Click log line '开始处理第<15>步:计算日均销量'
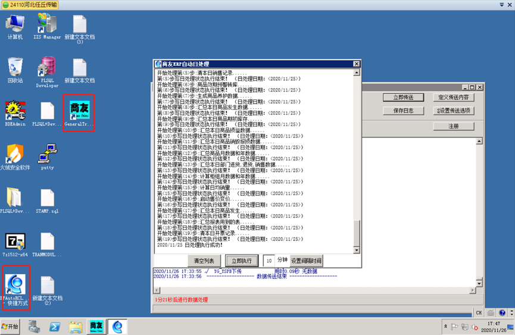Screen dimensions: 515x335 coord(201,187)
